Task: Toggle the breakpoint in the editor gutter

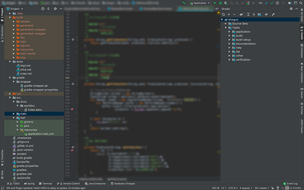Action: click(x=72, y=109)
